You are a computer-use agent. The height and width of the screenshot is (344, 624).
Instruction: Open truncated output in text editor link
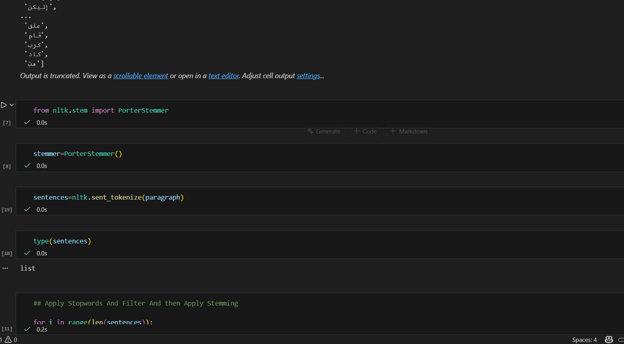[x=223, y=76]
